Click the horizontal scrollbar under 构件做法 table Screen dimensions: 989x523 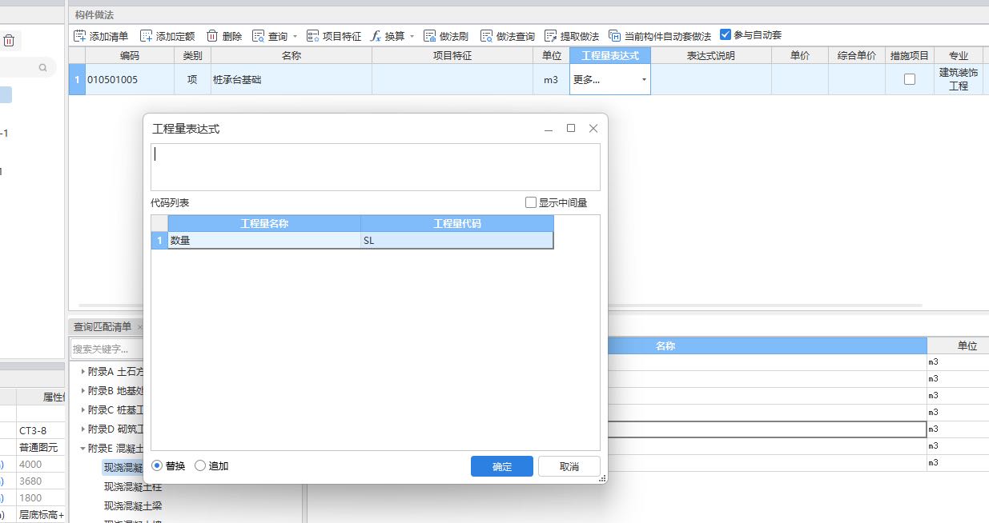pos(501,305)
